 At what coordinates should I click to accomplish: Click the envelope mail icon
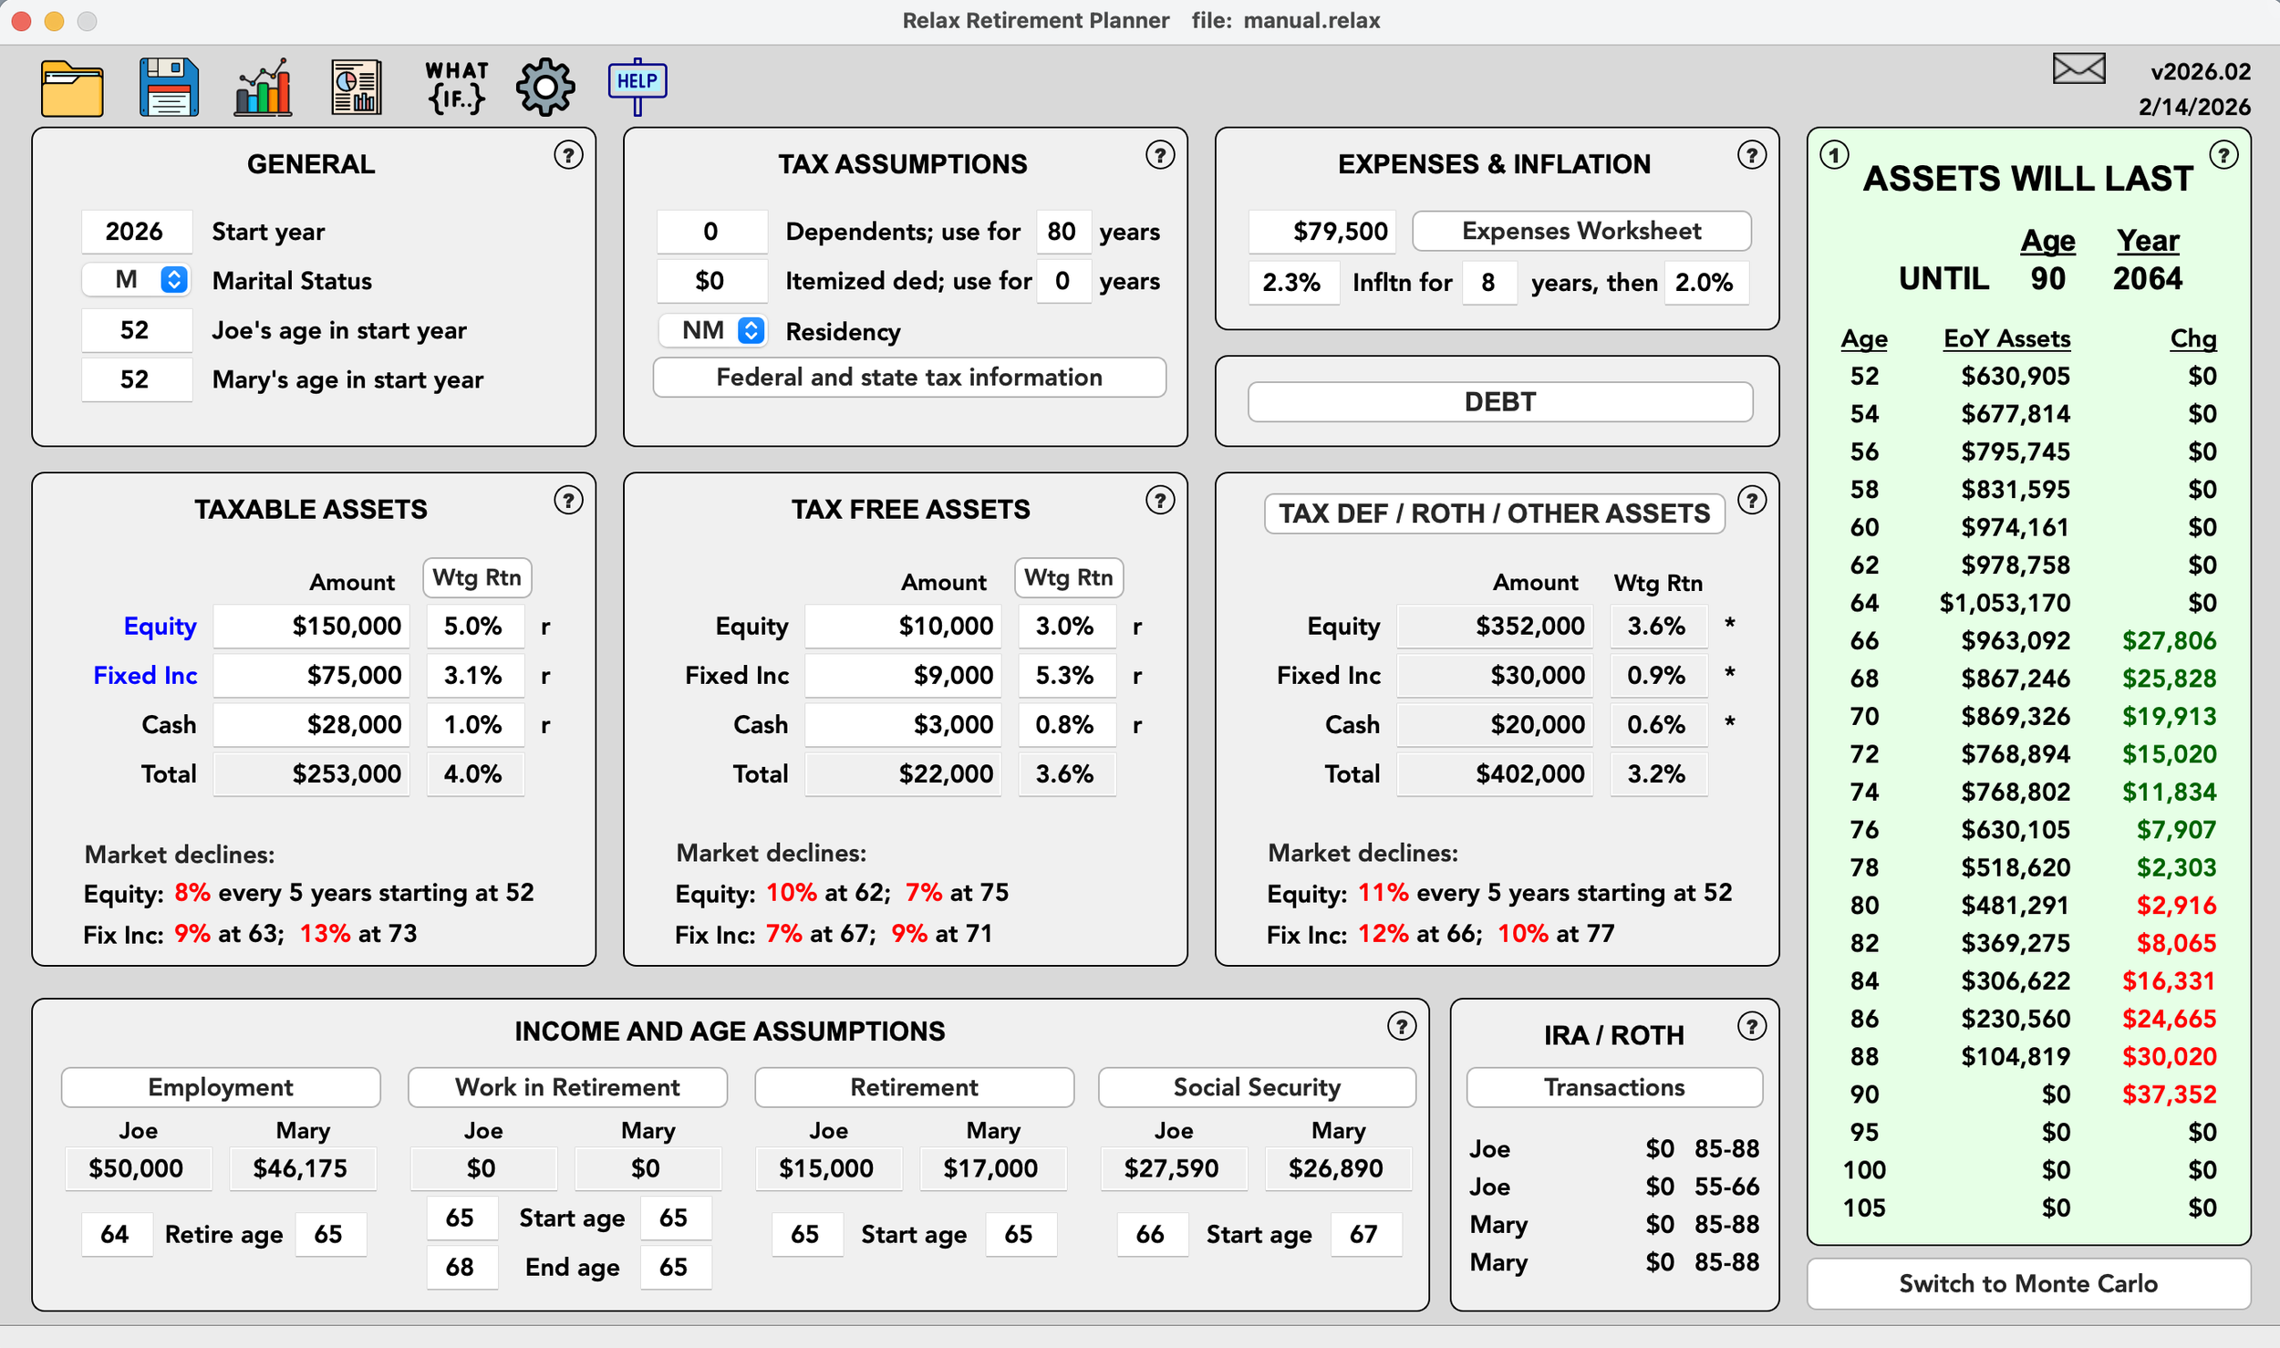(x=2078, y=68)
